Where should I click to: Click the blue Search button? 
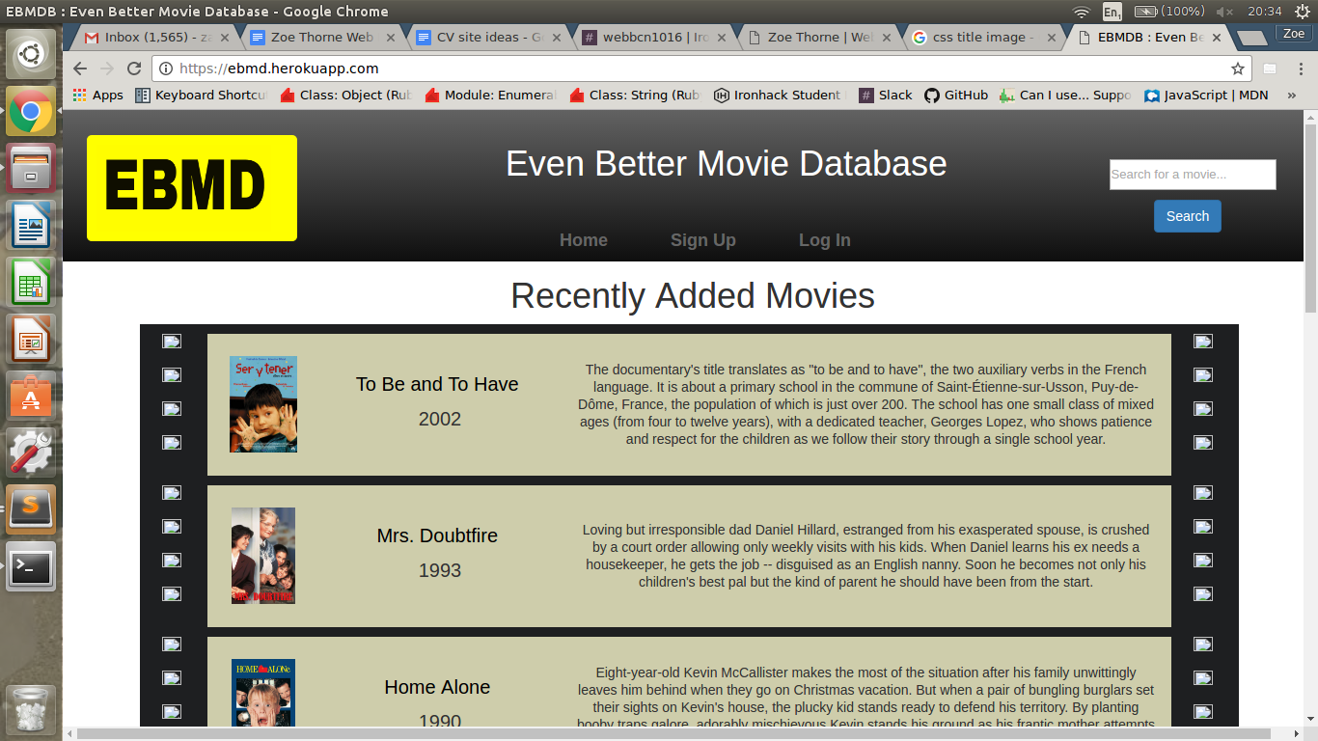pyautogui.click(x=1188, y=216)
